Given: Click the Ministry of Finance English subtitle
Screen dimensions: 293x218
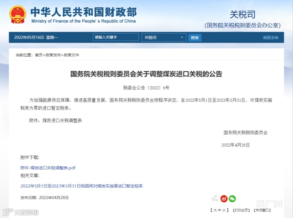Looking at the screenshot, I should (x=84, y=21).
